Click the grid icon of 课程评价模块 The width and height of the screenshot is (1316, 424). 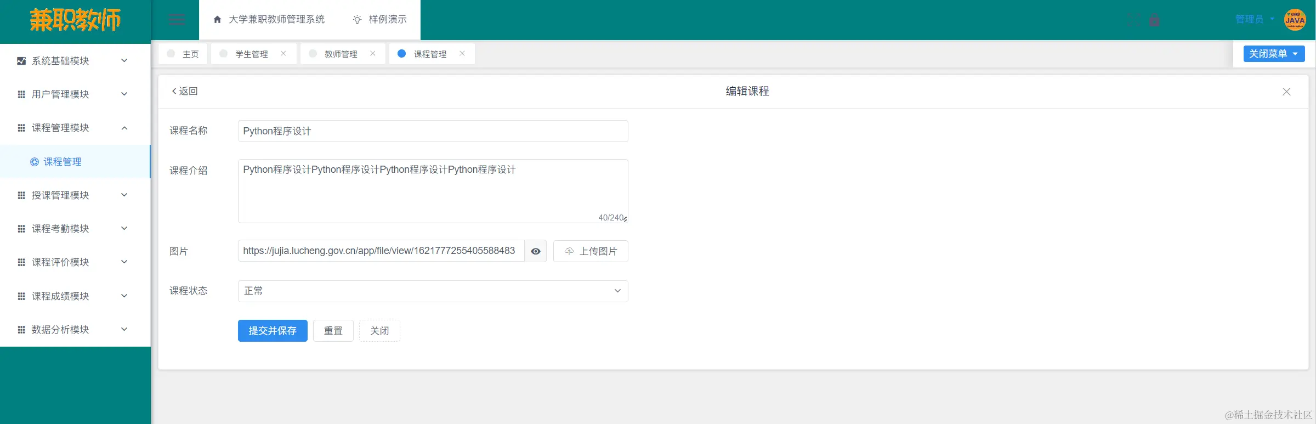[21, 262]
